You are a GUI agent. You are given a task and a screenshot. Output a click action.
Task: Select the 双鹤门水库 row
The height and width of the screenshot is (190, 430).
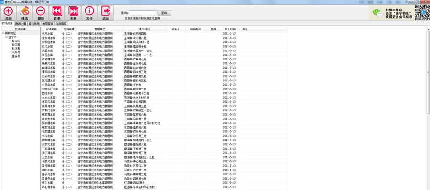pyautogui.click(x=164, y=110)
